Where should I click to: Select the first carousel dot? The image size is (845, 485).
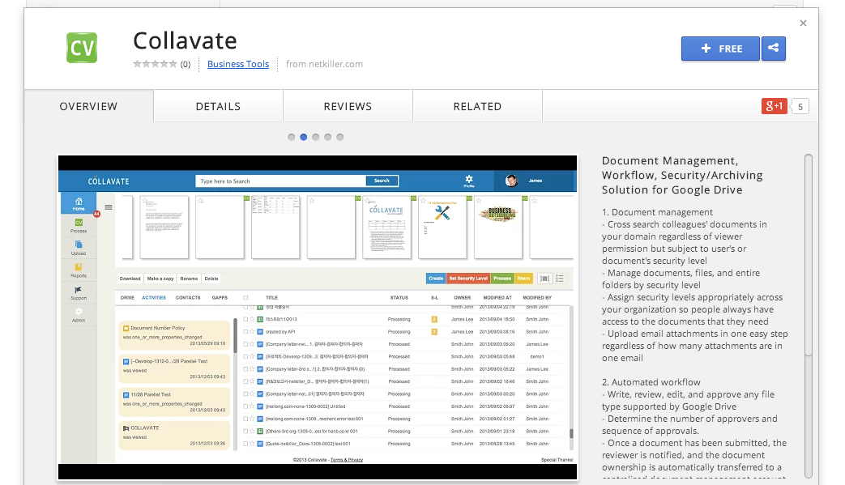292,138
